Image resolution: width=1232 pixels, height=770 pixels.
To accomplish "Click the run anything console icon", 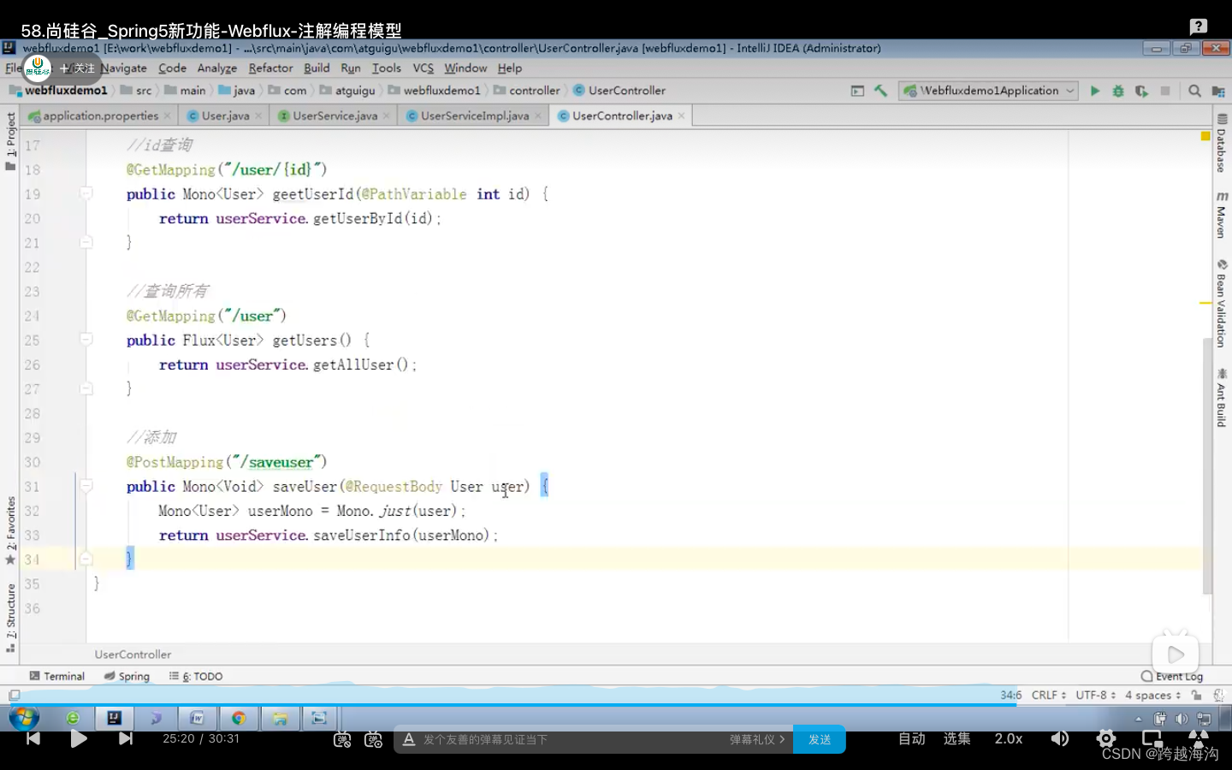I will pos(857,91).
